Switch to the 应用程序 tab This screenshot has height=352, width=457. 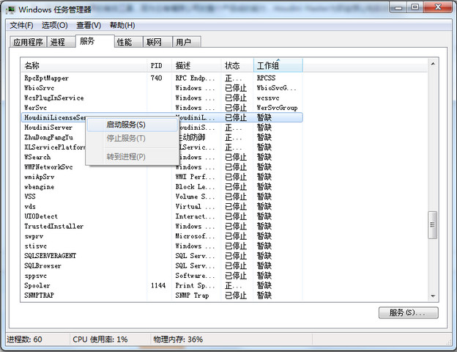pyautogui.click(x=28, y=42)
